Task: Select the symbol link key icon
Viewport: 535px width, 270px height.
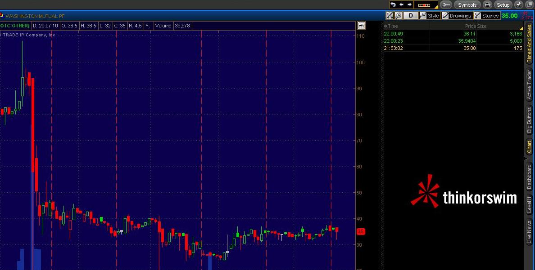Action: (x=447, y=5)
